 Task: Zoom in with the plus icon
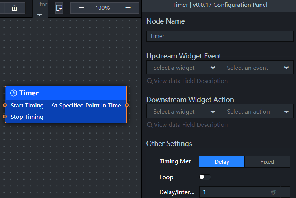coord(128,8)
